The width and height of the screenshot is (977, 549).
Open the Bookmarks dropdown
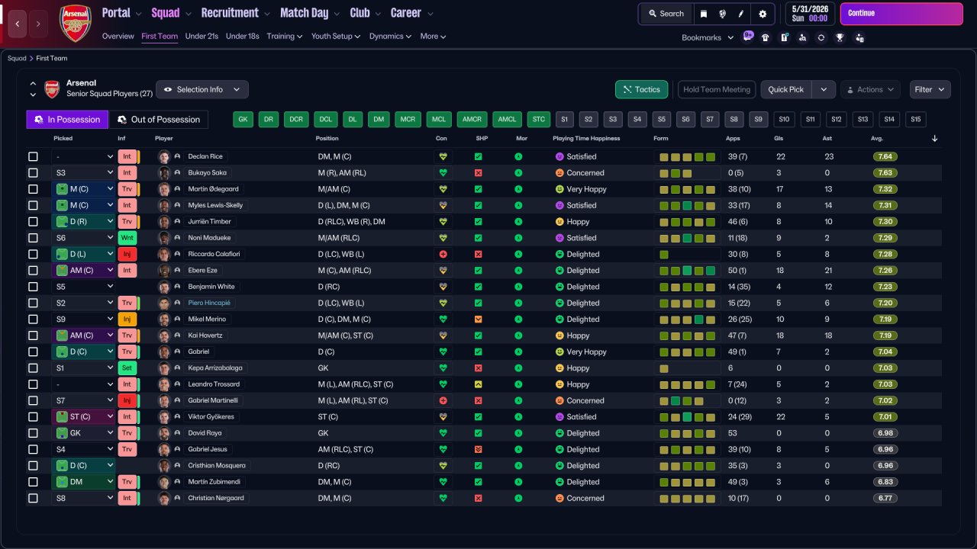708,37
